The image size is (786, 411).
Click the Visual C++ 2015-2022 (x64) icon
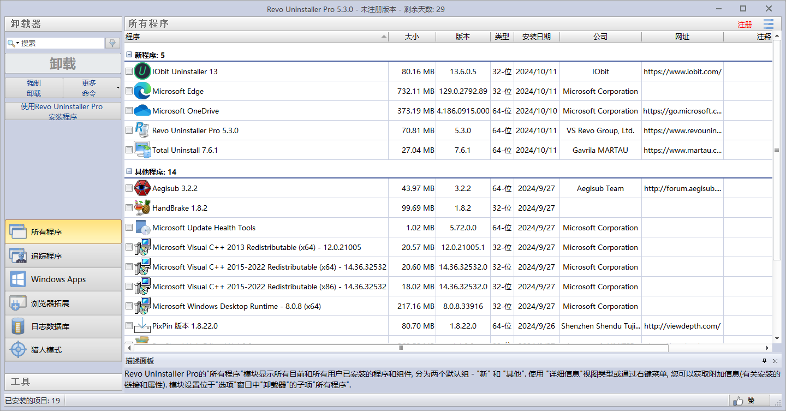click(x=142, y=267)
